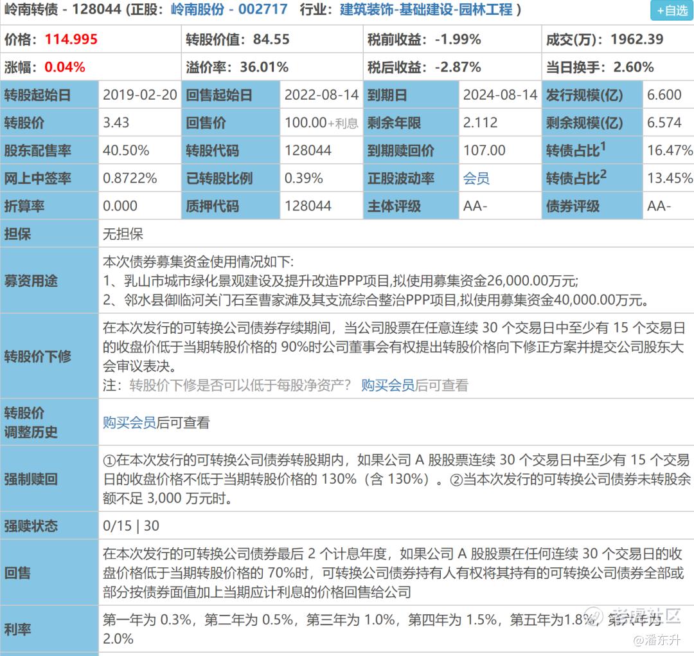The height and width of the screenshot is (656, 694).
Task: Click 购买会员 link in 转股价调整历史 row
Action: 129,422
